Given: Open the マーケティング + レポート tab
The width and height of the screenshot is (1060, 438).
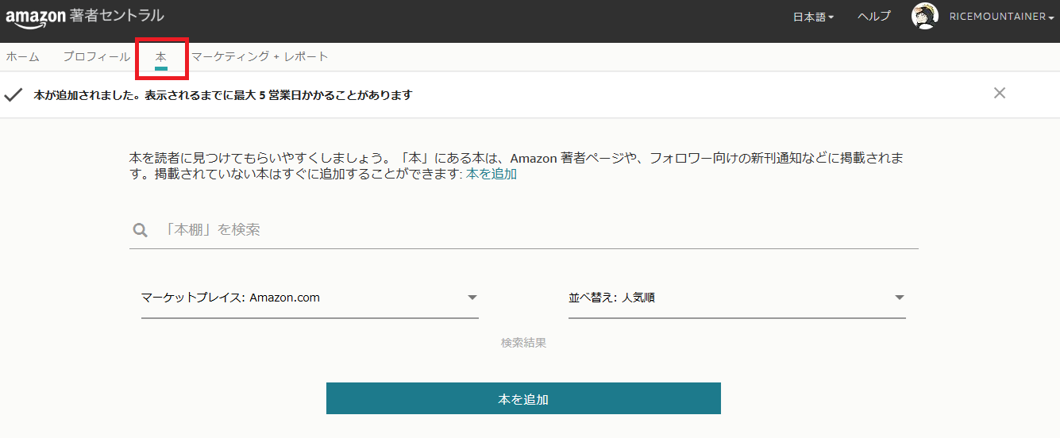Looking at the screenshot, I should click(x=260, y=56).
